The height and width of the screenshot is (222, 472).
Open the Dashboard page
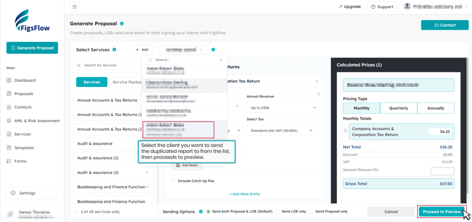pos(25,80)
